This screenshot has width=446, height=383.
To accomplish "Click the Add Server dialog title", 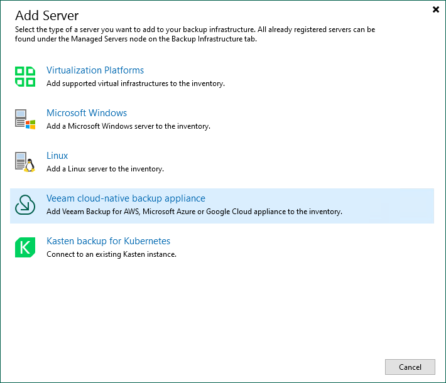I will point(46,16).
